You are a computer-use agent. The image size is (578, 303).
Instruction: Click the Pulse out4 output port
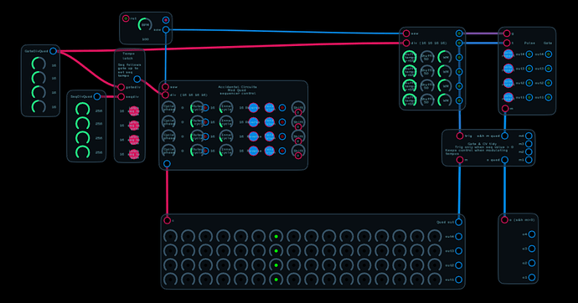click(529, 54)
